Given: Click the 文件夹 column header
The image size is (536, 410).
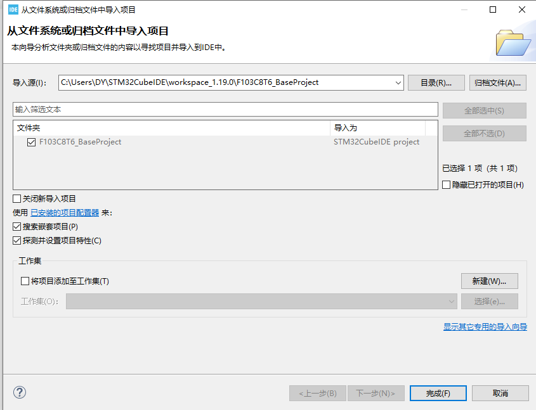Looking at the screenshot, I should click(172, 128).
